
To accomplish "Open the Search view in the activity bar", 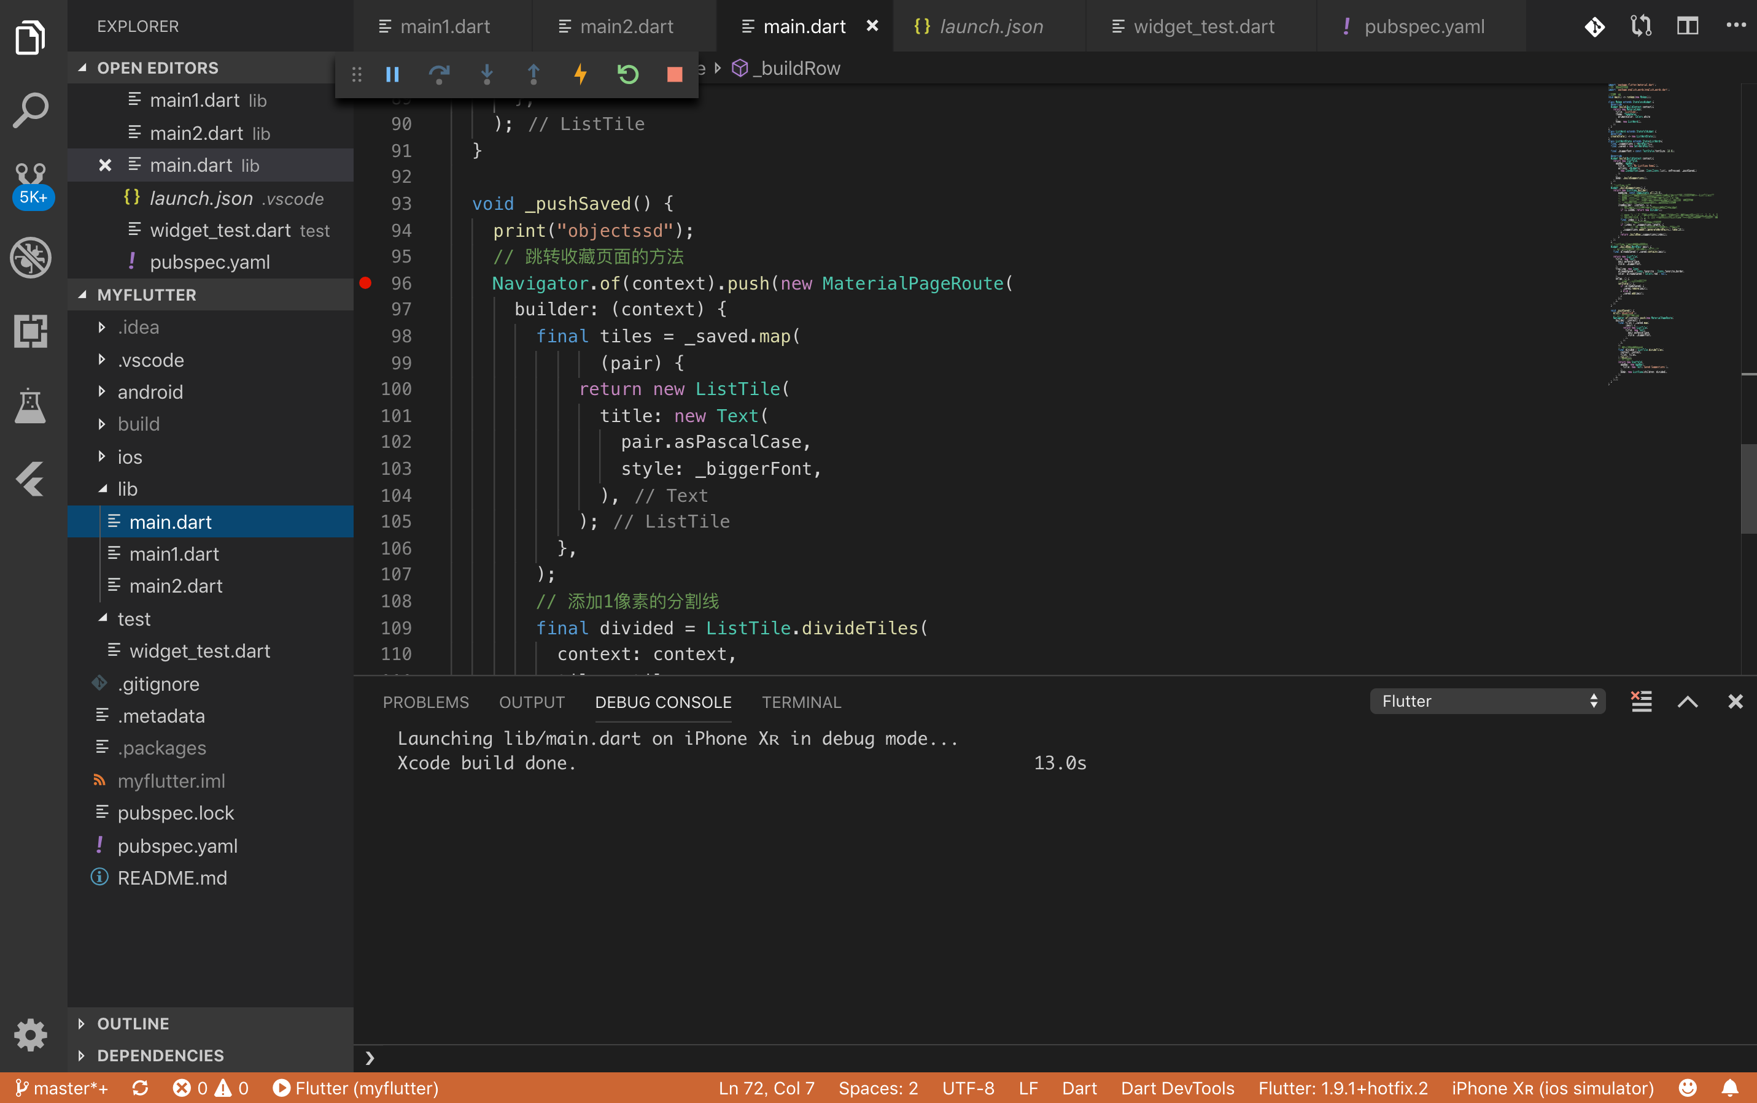I will tap(31, 110).
